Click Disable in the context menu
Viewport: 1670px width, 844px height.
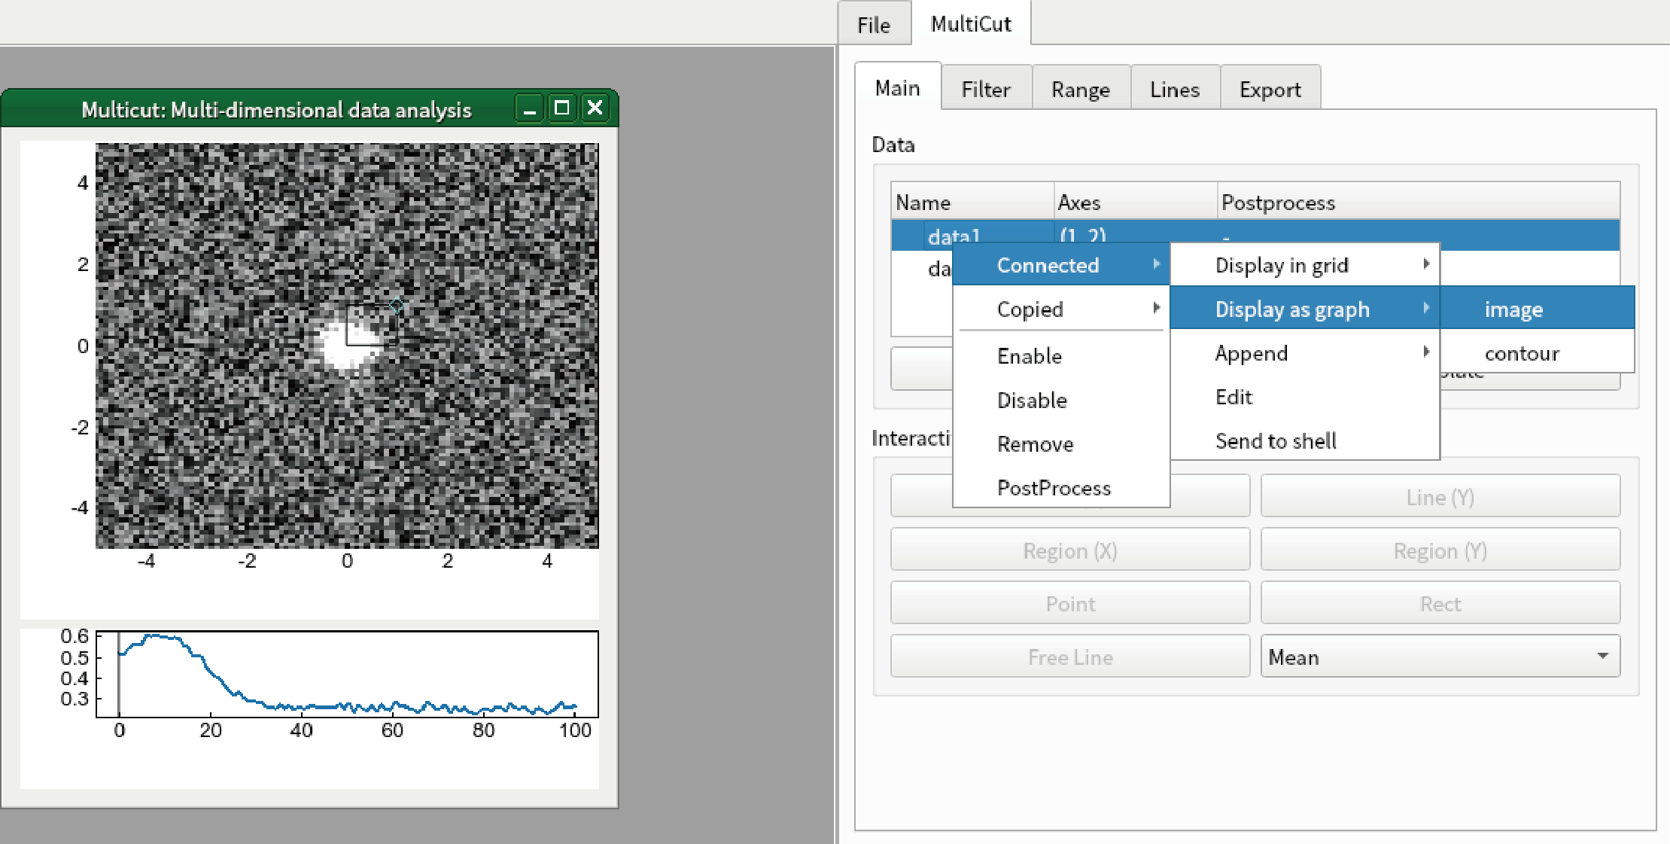(x=1060, y=400)
